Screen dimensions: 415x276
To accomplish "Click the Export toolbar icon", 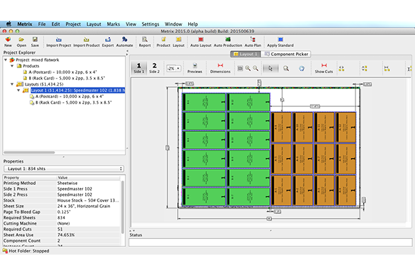I will tap(108, 39).
